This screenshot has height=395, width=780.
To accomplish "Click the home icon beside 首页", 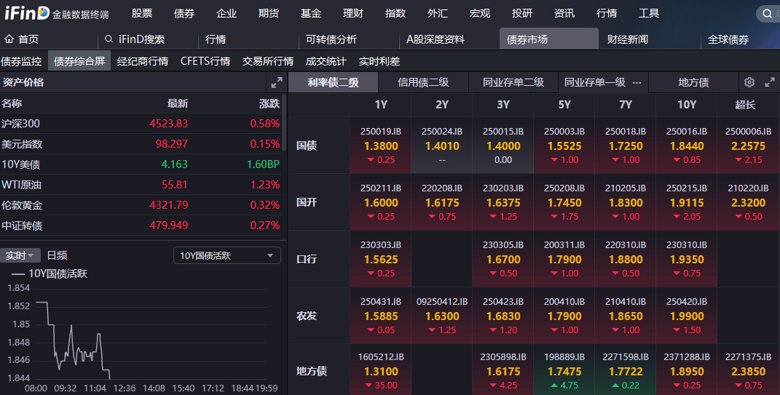I will [x=9, y=39].
